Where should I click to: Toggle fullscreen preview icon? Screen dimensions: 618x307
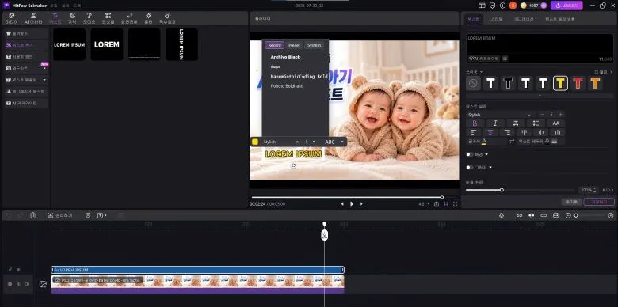[x=456, y=204]
